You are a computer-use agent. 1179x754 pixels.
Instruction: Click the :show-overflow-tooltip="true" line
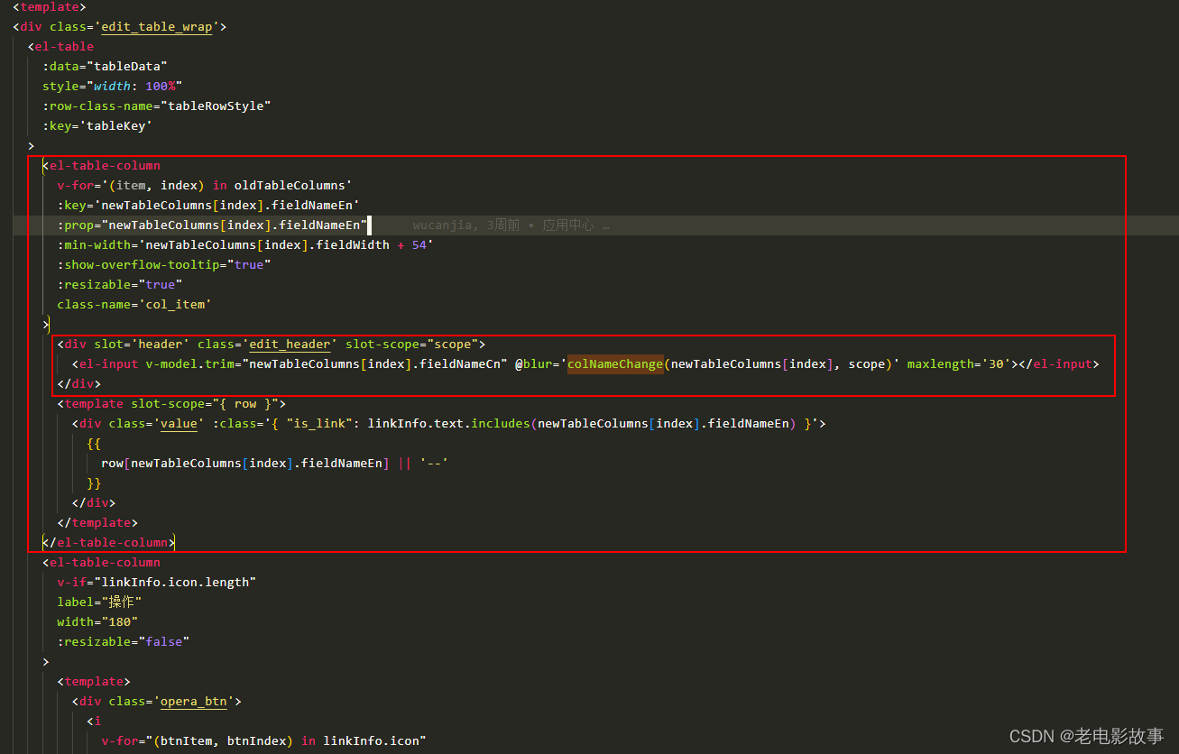click(x=164, y=264)
